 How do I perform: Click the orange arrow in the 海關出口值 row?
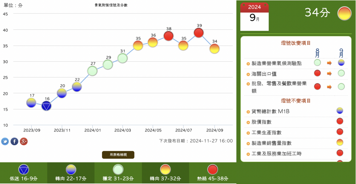tap(329, 73)
